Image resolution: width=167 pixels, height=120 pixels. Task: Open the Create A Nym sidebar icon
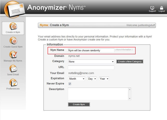click(13, 26)
